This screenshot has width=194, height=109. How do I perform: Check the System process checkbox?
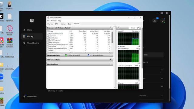(x=48, y=51)
